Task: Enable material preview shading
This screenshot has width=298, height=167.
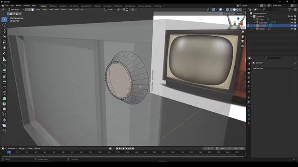Action: tap(237, 9)
